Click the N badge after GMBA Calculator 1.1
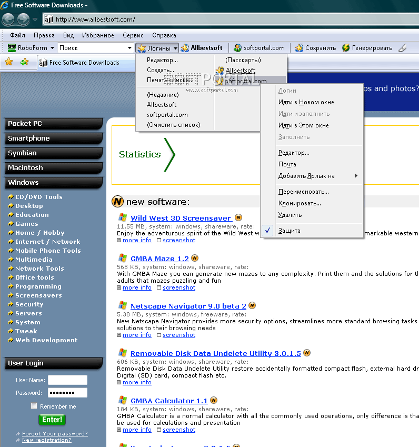 pyautogui.click(x=214, y=400)
